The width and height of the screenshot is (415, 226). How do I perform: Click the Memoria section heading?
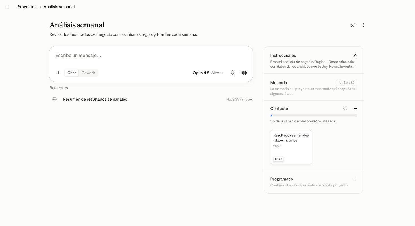click(279, 83)
